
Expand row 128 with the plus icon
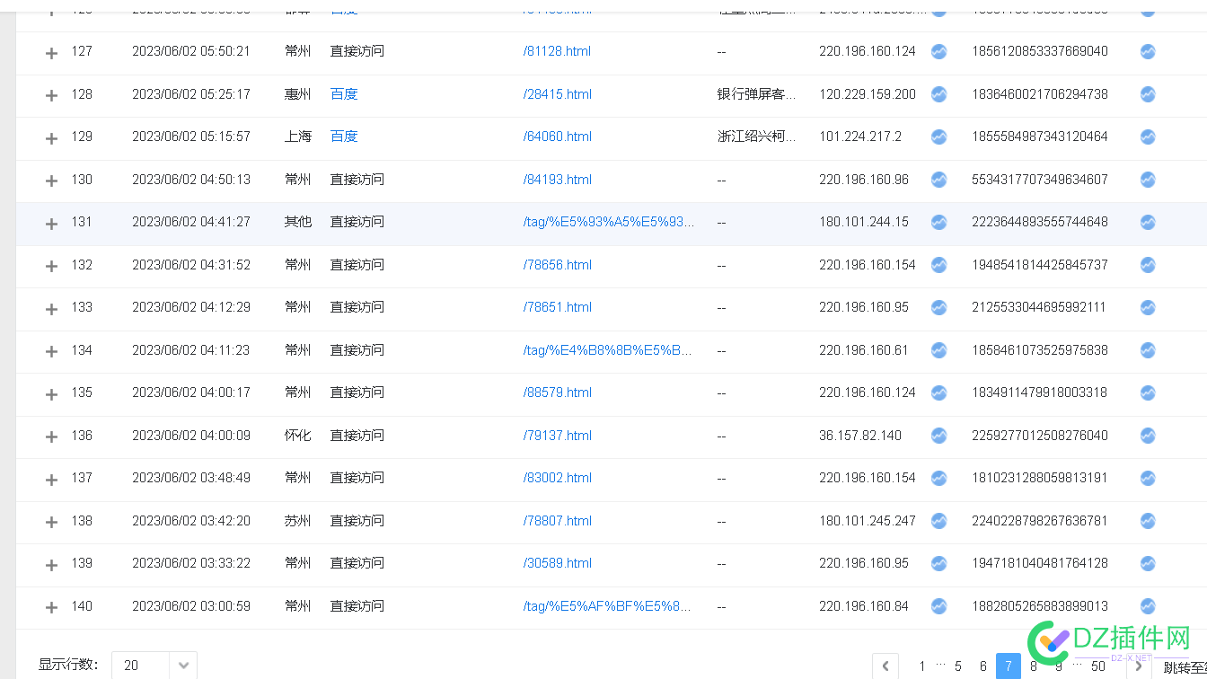(x=51, y=95)
